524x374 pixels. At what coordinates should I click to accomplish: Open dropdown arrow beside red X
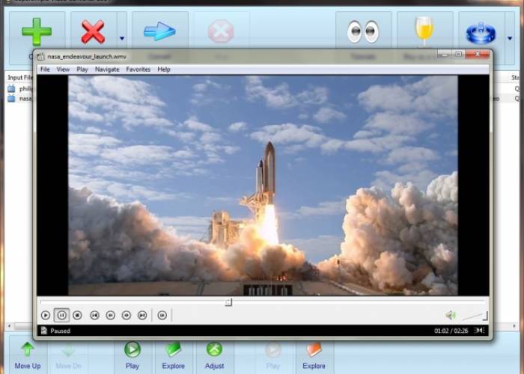coord(122,38)
